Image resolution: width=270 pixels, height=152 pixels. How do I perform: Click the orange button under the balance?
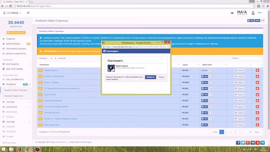(x=16, y=33)
